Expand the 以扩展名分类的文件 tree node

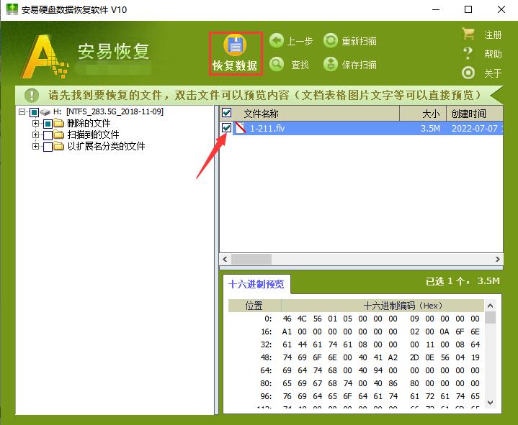[36, 146]
